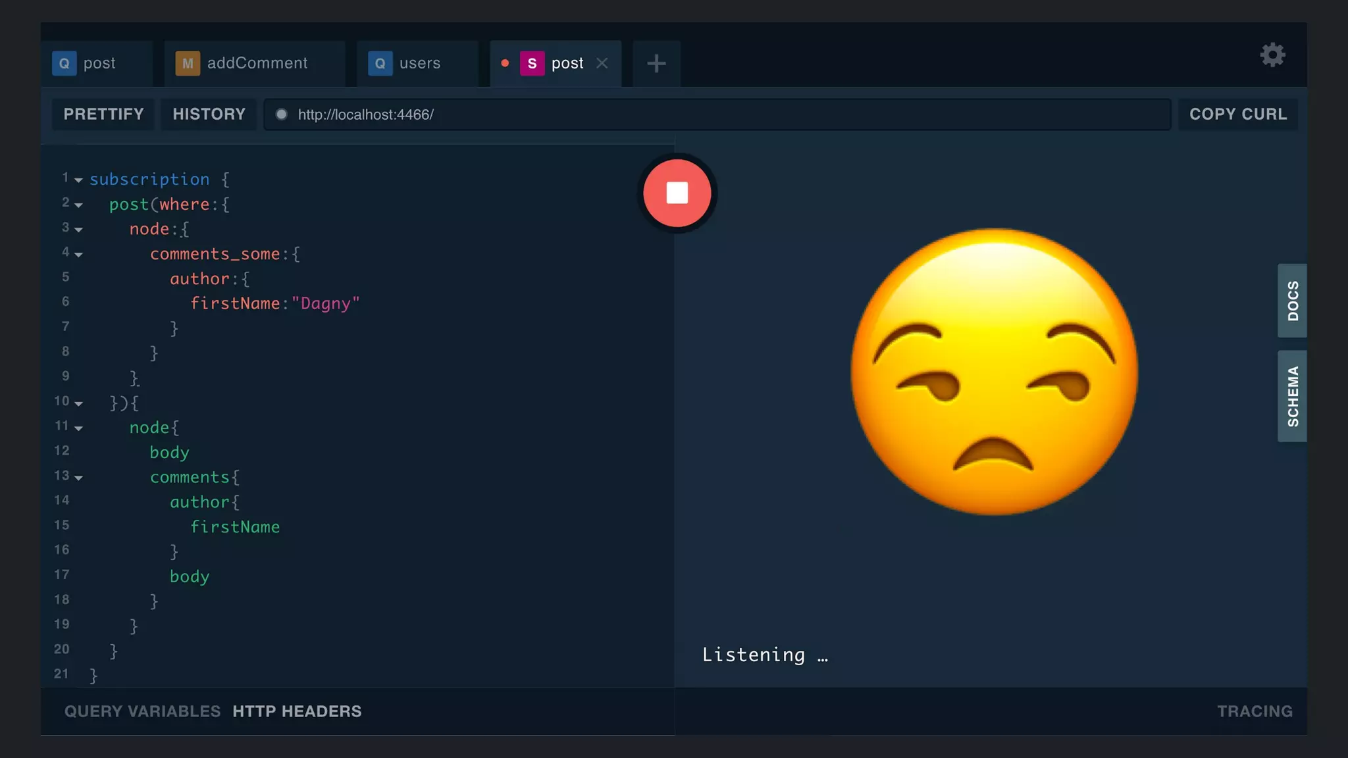
Task: Switch to the users query tab
Action: (419, 64)
